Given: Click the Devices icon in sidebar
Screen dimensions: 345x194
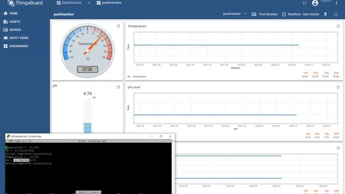Looking at the screenshot, I should (5, 30).
